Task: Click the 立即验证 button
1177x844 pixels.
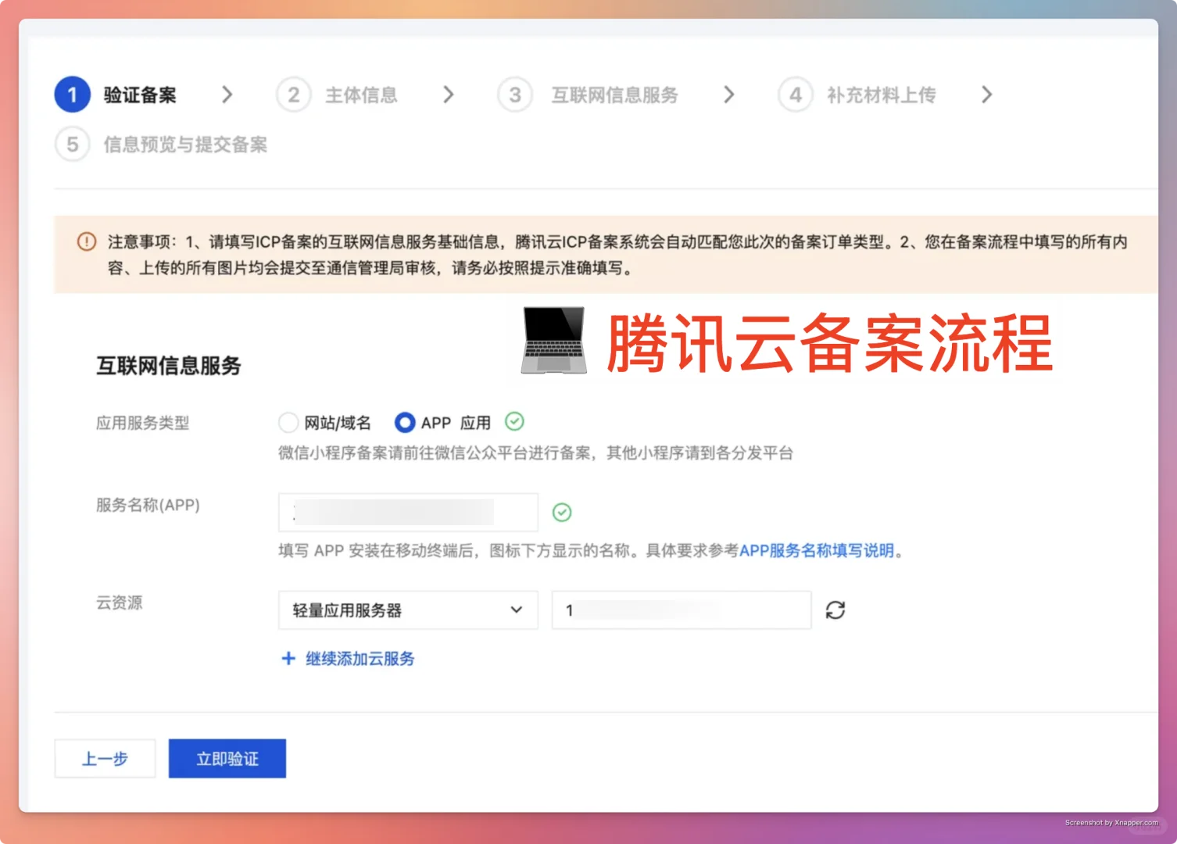Action: [227, 758]
